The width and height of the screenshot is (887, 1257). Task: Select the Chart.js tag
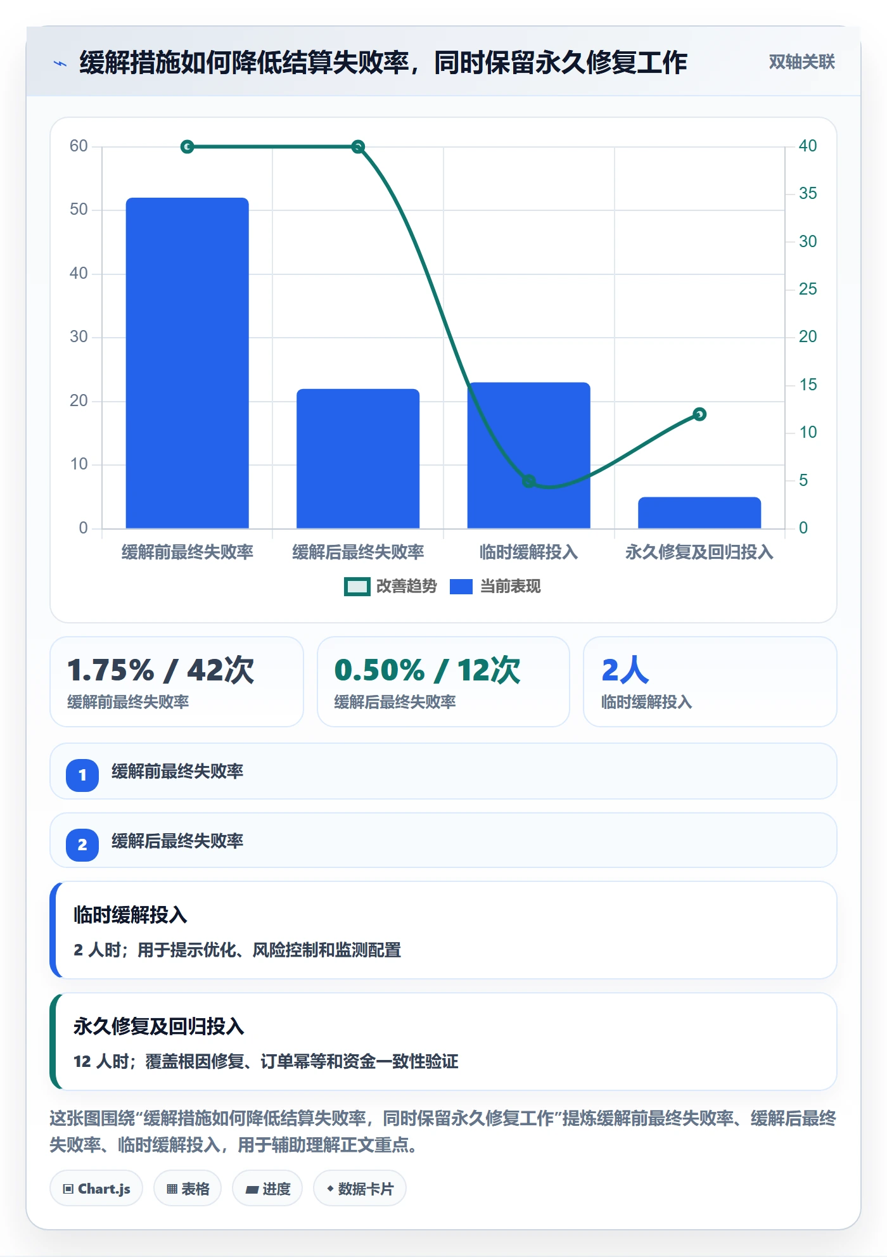pos(96,1189)
